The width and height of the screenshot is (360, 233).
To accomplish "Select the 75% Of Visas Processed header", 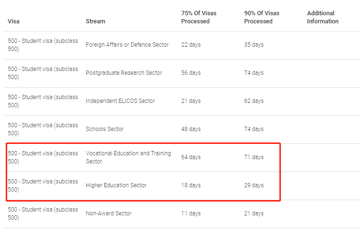I will tap(199, 17).
